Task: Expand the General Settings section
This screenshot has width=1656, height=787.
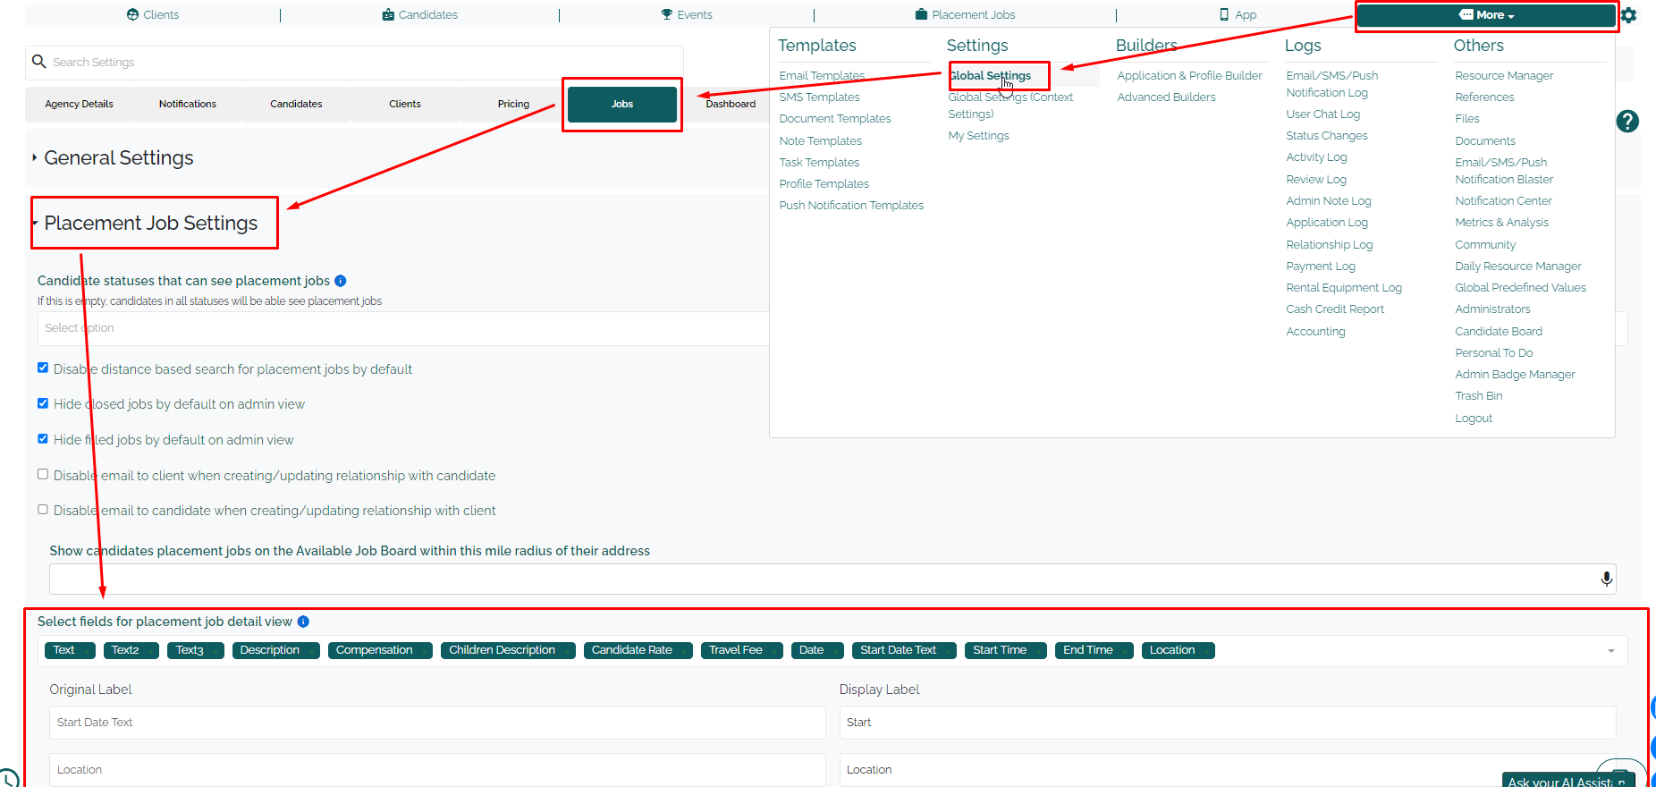Action: click(118, 158)
